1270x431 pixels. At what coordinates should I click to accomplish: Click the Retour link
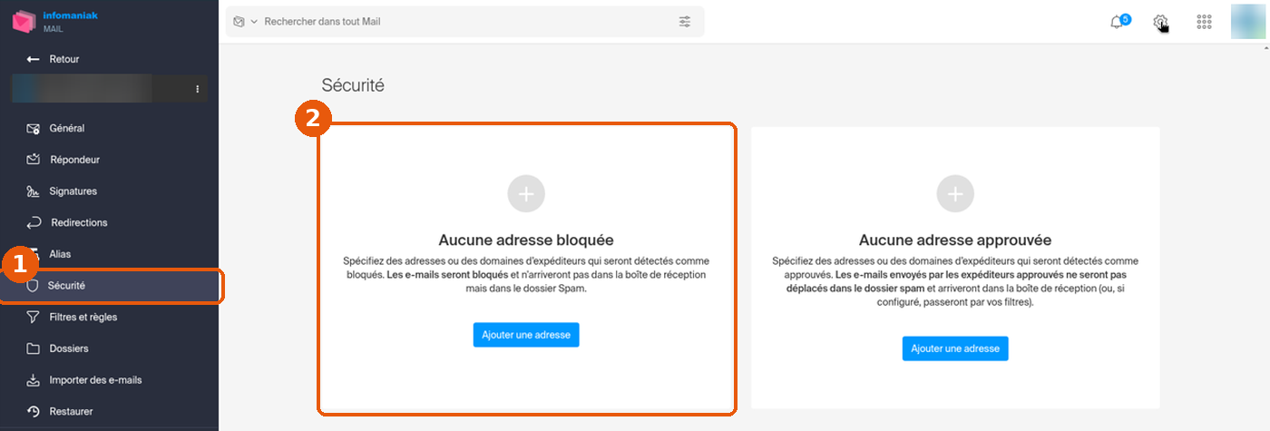[x=64, y=59]
